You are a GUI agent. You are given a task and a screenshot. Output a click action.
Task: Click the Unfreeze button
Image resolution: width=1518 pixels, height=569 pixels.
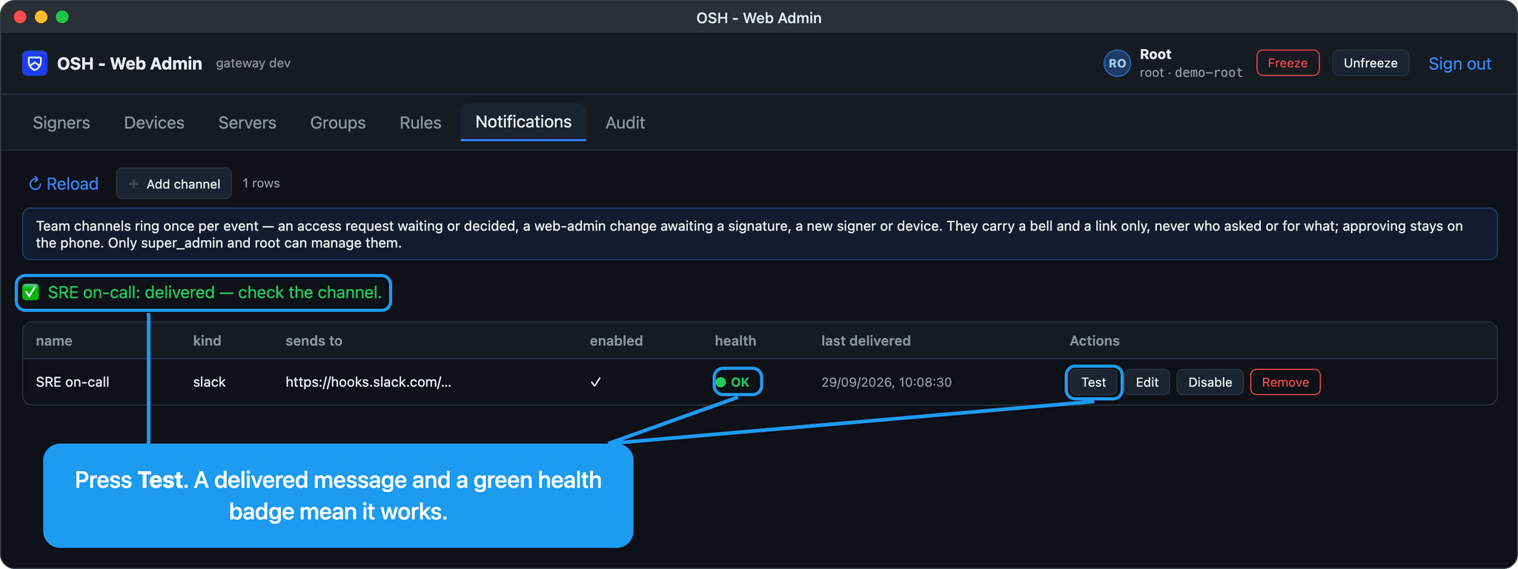click(1370, 63)
